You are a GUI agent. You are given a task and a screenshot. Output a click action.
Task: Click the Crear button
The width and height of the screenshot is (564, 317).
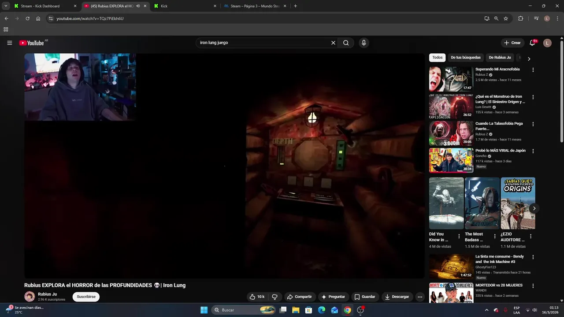[512, 43]
